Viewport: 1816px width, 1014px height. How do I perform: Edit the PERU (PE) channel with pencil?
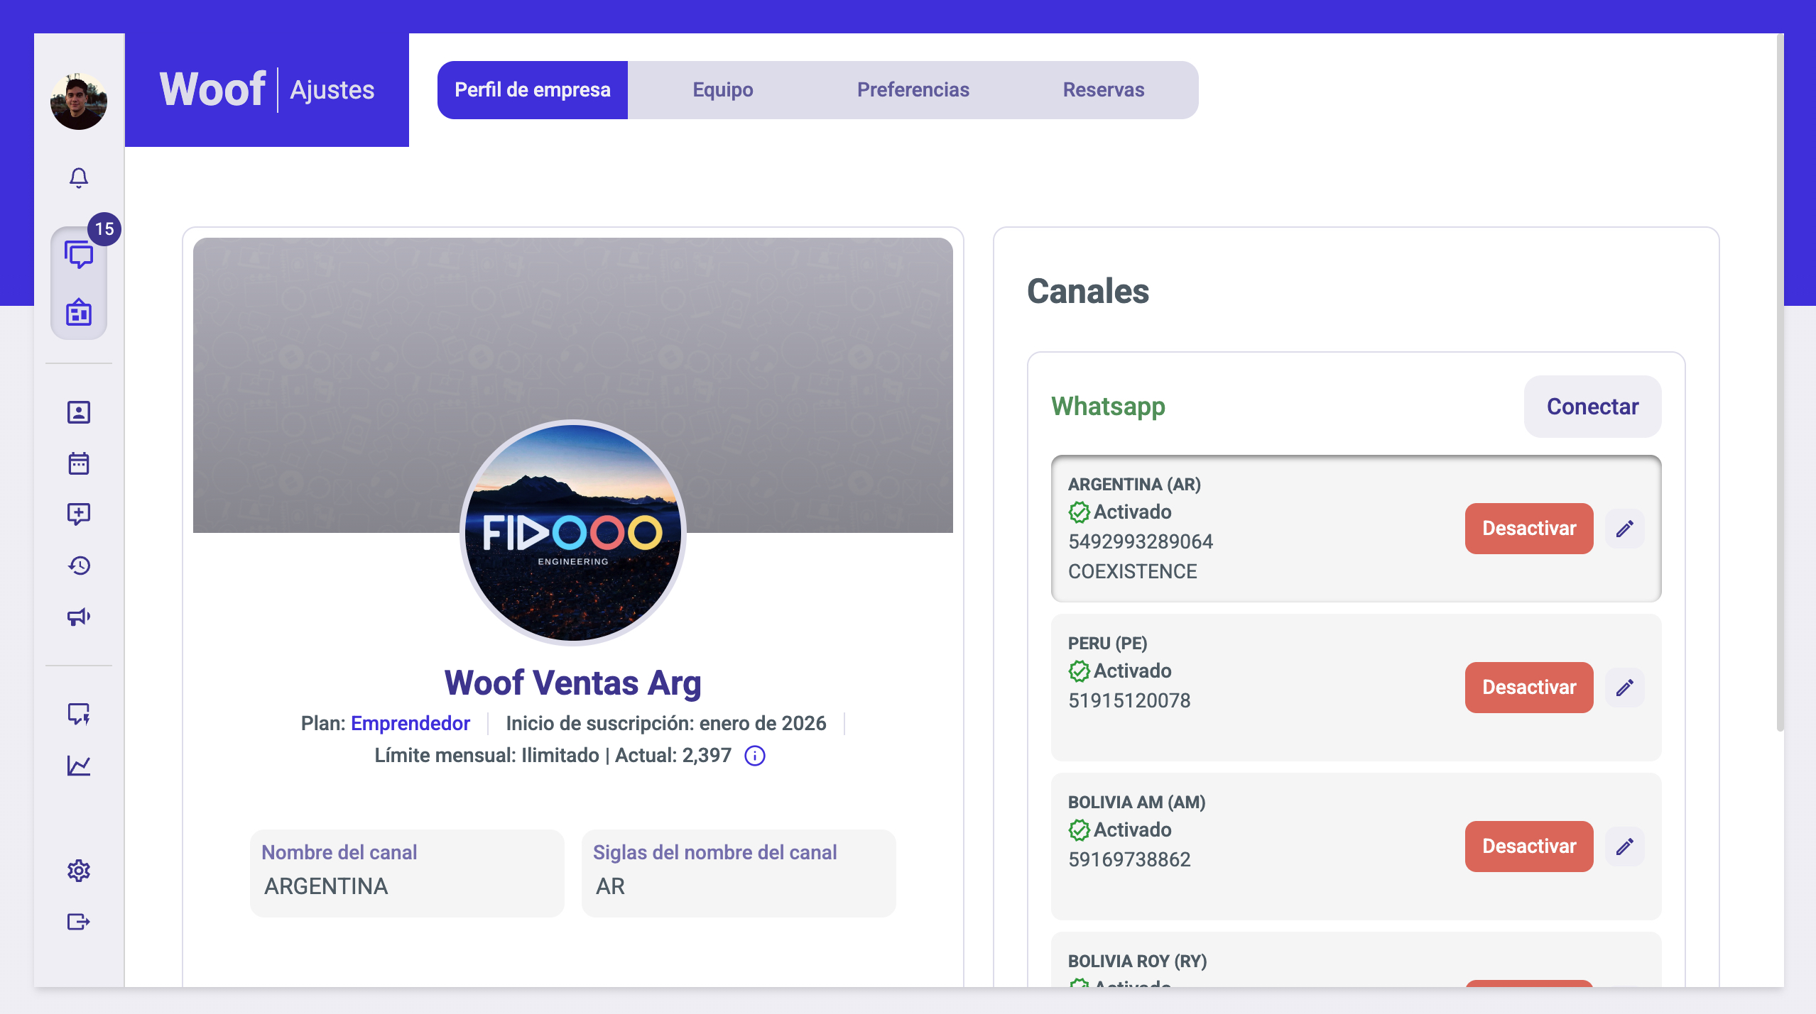[1625, 688]
